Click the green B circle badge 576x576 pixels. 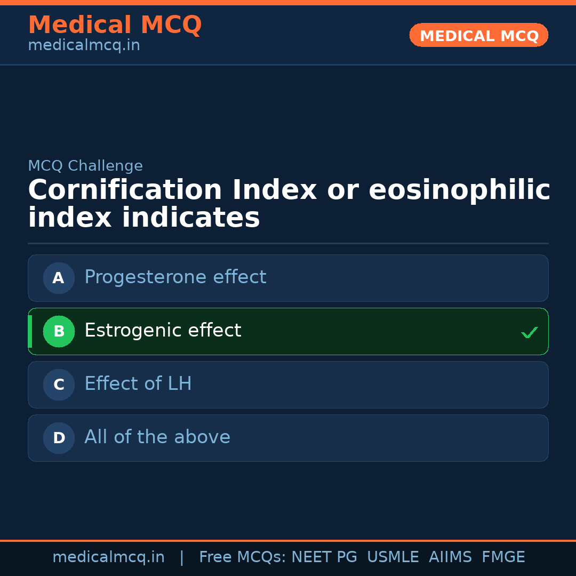[59, 331]
